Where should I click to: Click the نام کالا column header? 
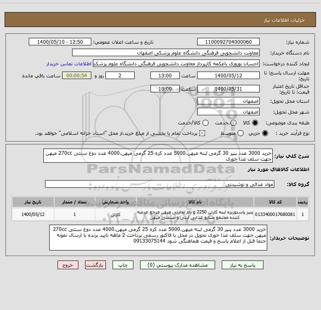click(195, 202)
